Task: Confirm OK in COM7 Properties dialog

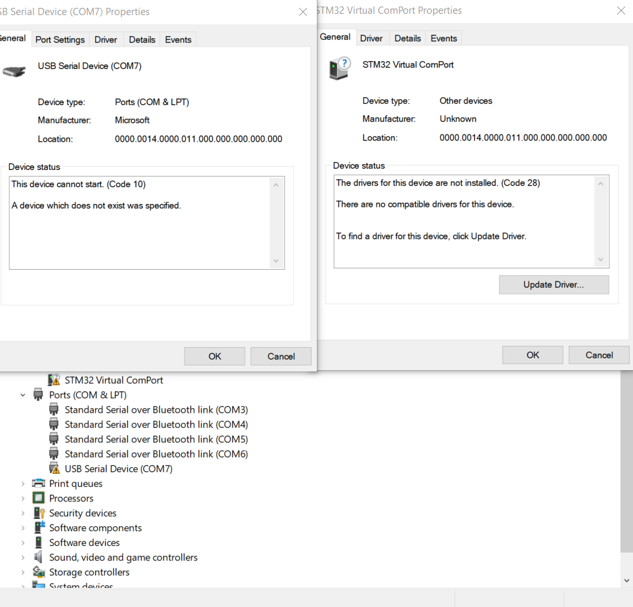Action: click(214, 356)
